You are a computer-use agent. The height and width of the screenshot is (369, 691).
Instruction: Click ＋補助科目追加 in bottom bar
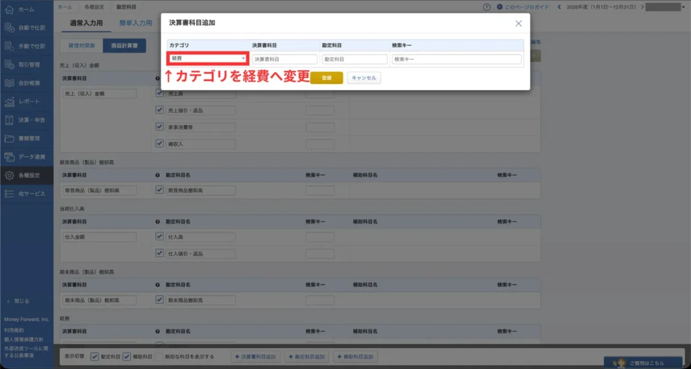click(x=355, y=357)
